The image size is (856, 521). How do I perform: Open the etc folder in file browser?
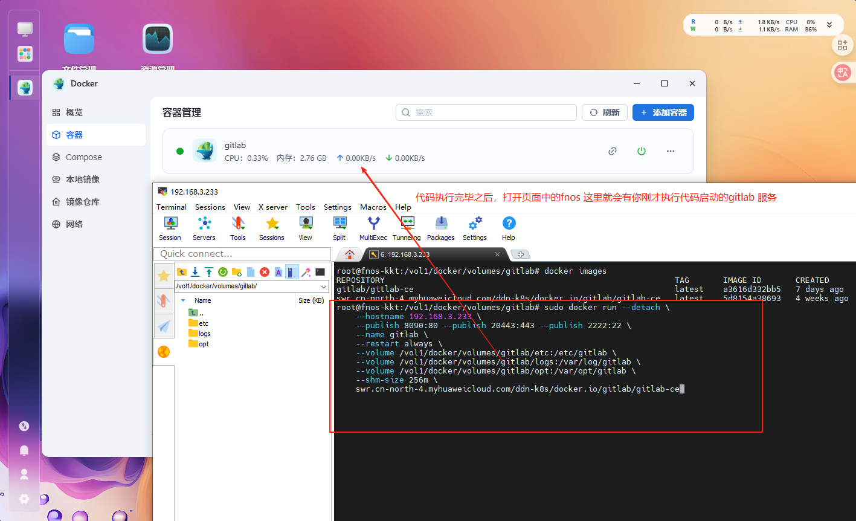tap(203, 323)
